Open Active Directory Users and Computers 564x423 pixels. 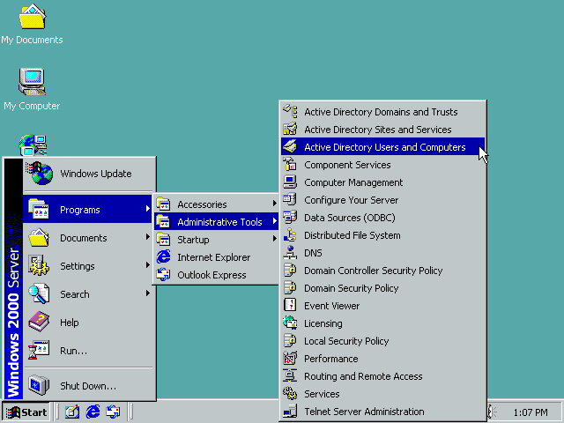pos(384,147)
